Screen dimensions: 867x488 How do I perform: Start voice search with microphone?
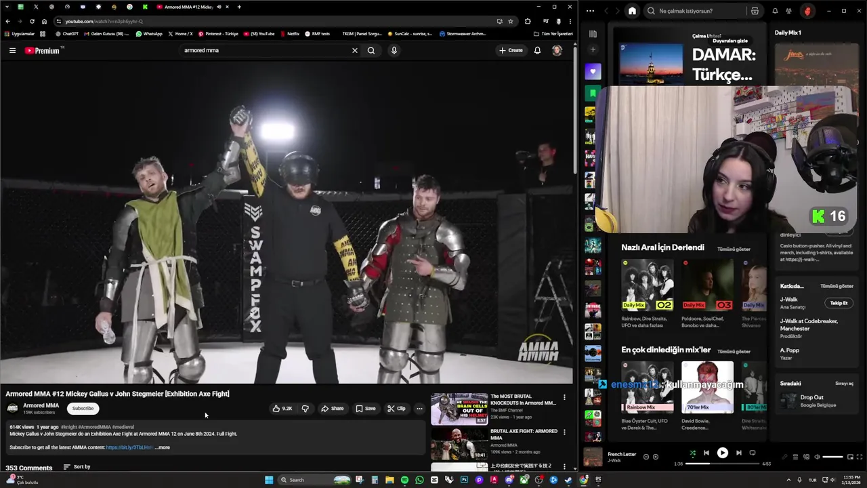pyautogui.click(x=394, y=50)
